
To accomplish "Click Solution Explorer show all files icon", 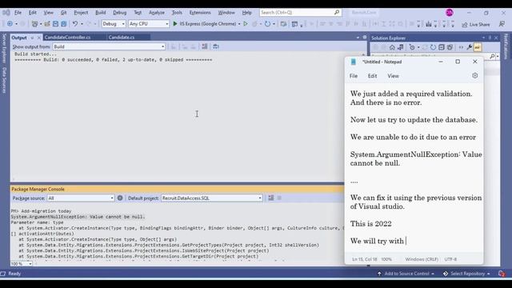I will pos(450,47).
